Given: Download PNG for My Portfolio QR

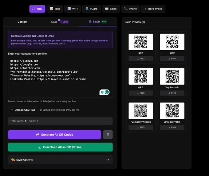Looking at the screenshot, I should coord(172,93).
